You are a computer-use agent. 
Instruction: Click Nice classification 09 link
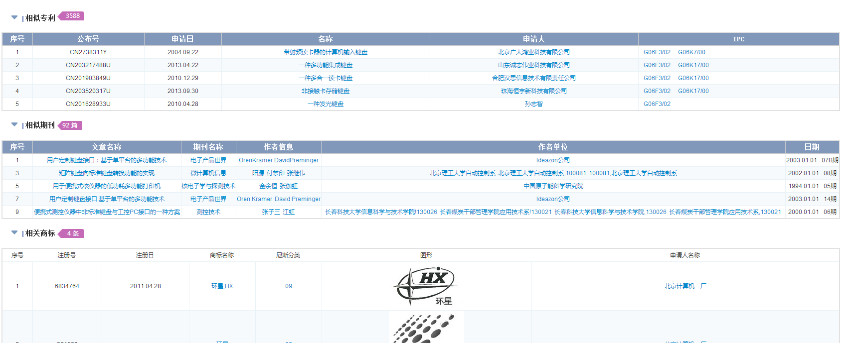288,286
